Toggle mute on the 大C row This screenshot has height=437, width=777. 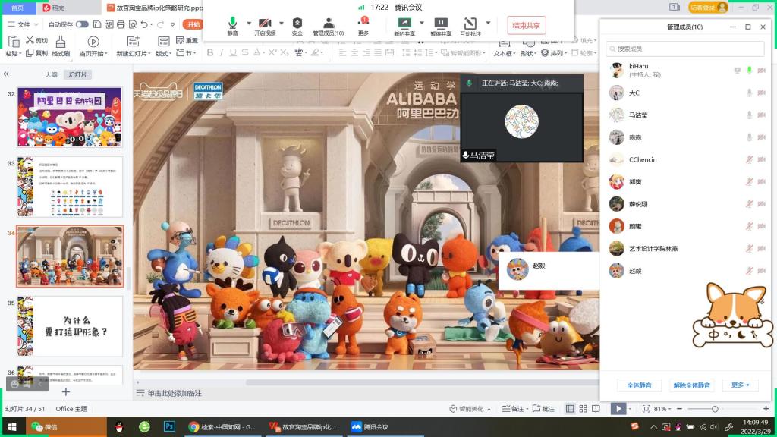749,93
